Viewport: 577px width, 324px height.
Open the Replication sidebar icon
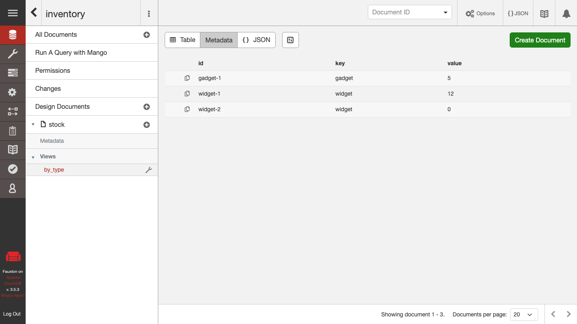13,112
